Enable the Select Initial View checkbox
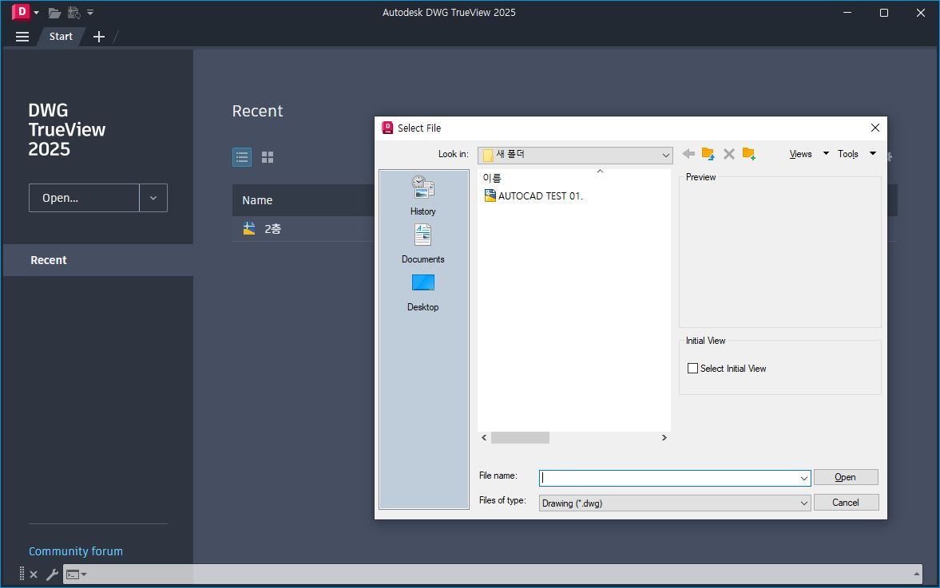 click(692, 369)
